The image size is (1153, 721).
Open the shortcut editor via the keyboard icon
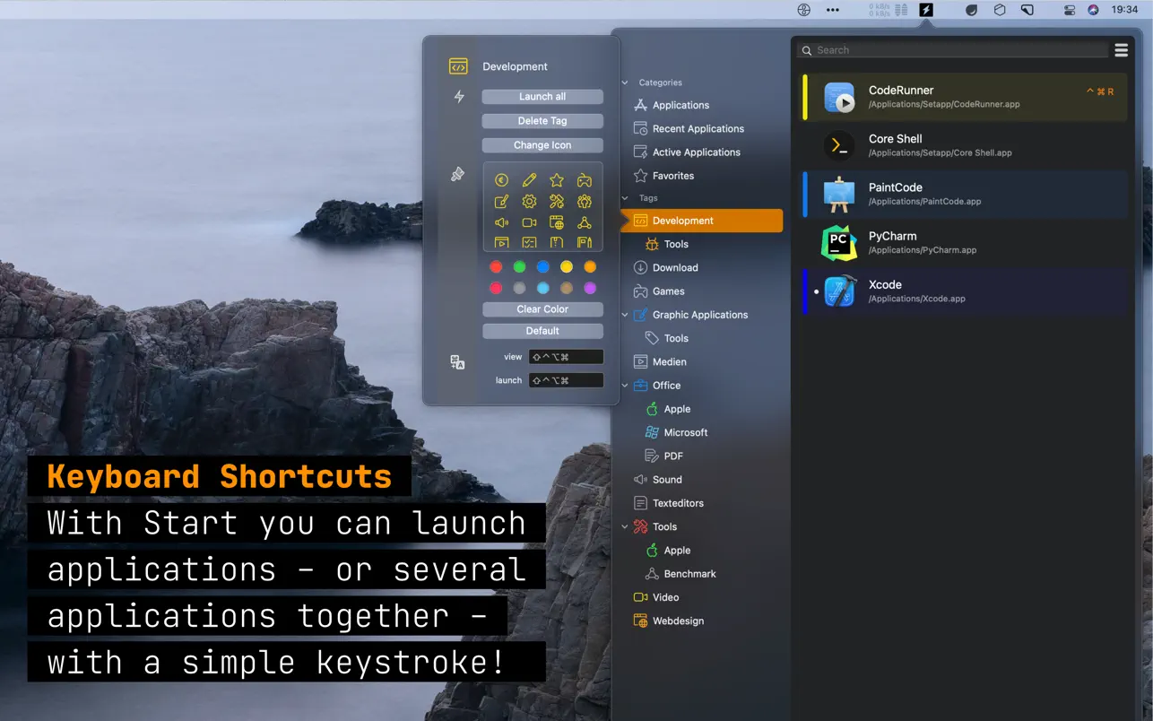457,361
